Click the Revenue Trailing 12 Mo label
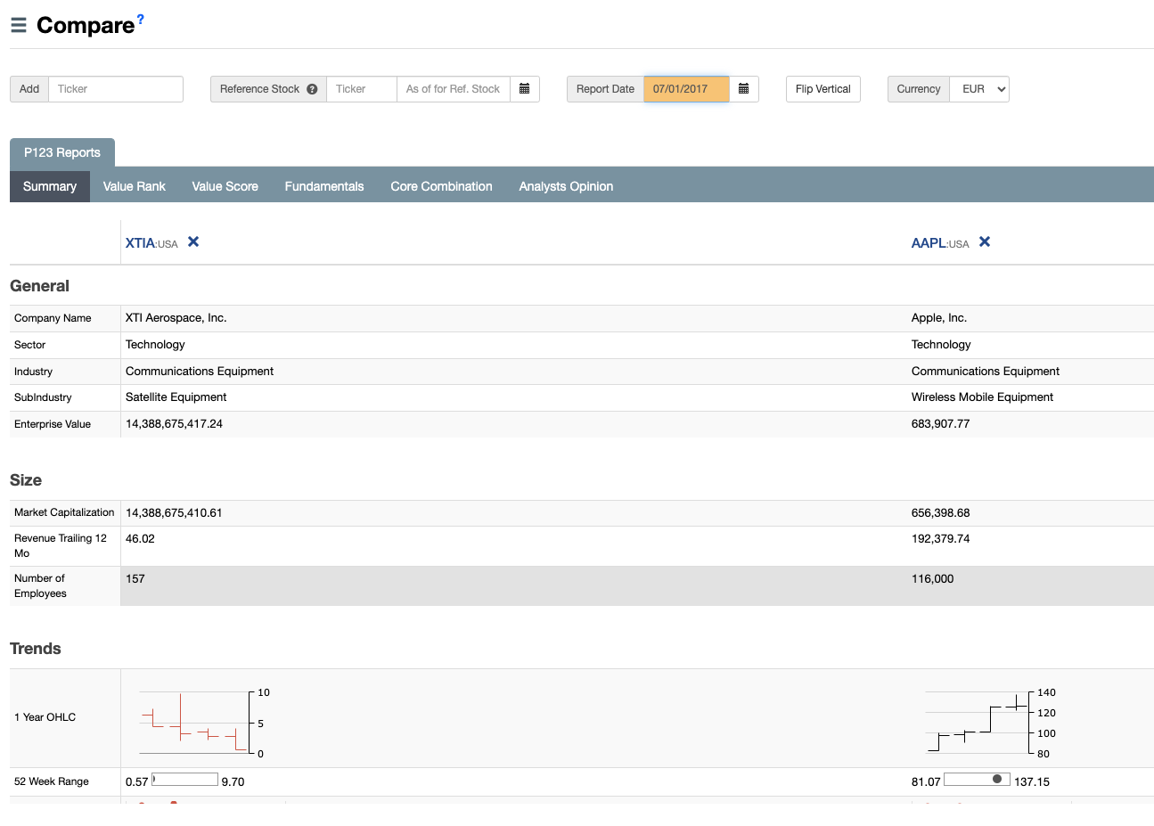 point(61,545)
